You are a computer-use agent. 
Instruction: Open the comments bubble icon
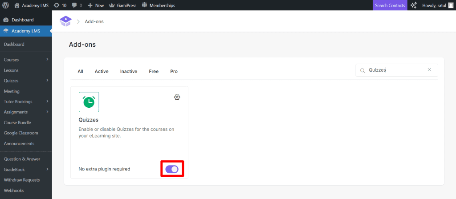[x=74, y=5]
